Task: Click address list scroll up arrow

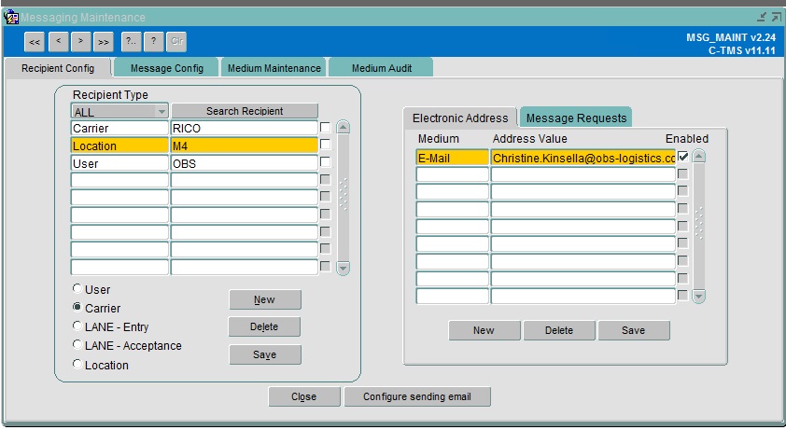Action: click(x=699, y=157)
